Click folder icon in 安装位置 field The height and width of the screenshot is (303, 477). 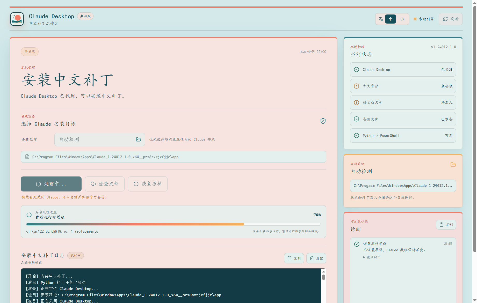coord(139,139)
